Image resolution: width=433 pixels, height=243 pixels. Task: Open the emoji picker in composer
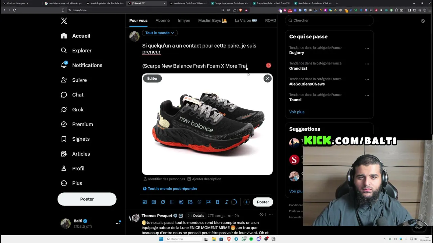[181, 202]
